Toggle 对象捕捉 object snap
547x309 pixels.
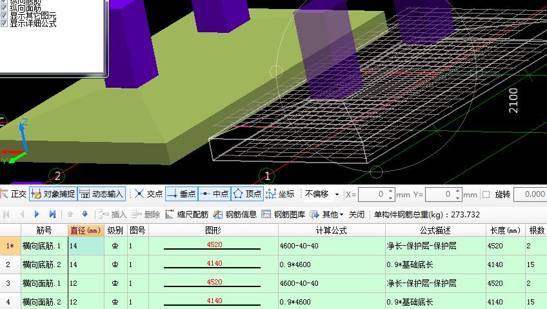53,194
